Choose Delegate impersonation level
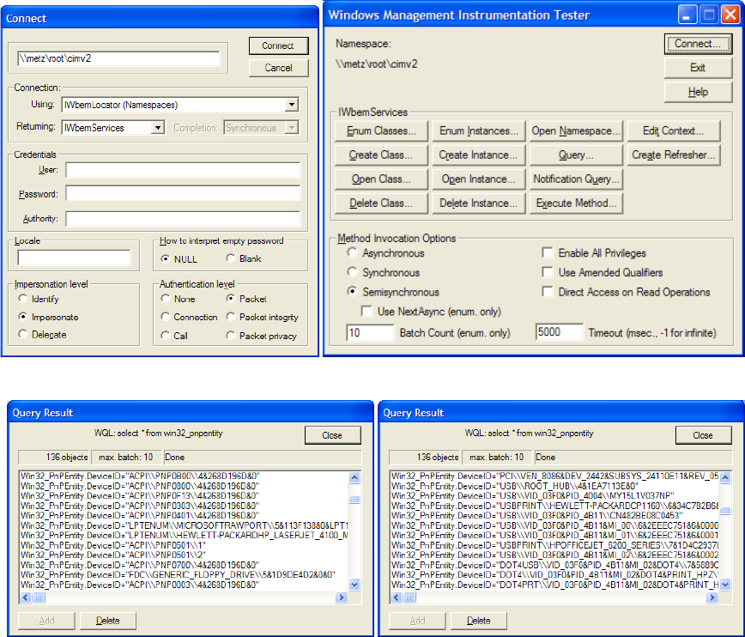 [x=22, y=335]
